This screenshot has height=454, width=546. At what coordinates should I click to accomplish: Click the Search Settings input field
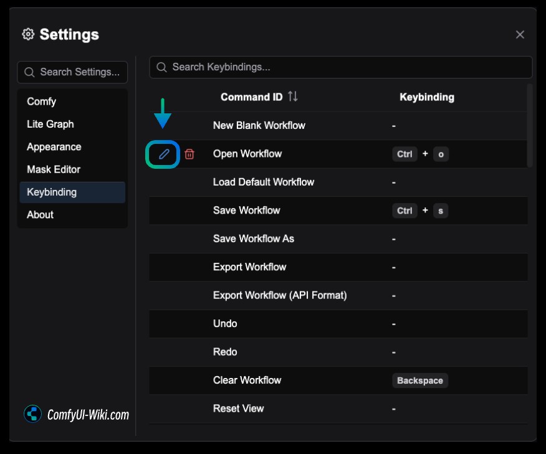(x=72, y=72)
